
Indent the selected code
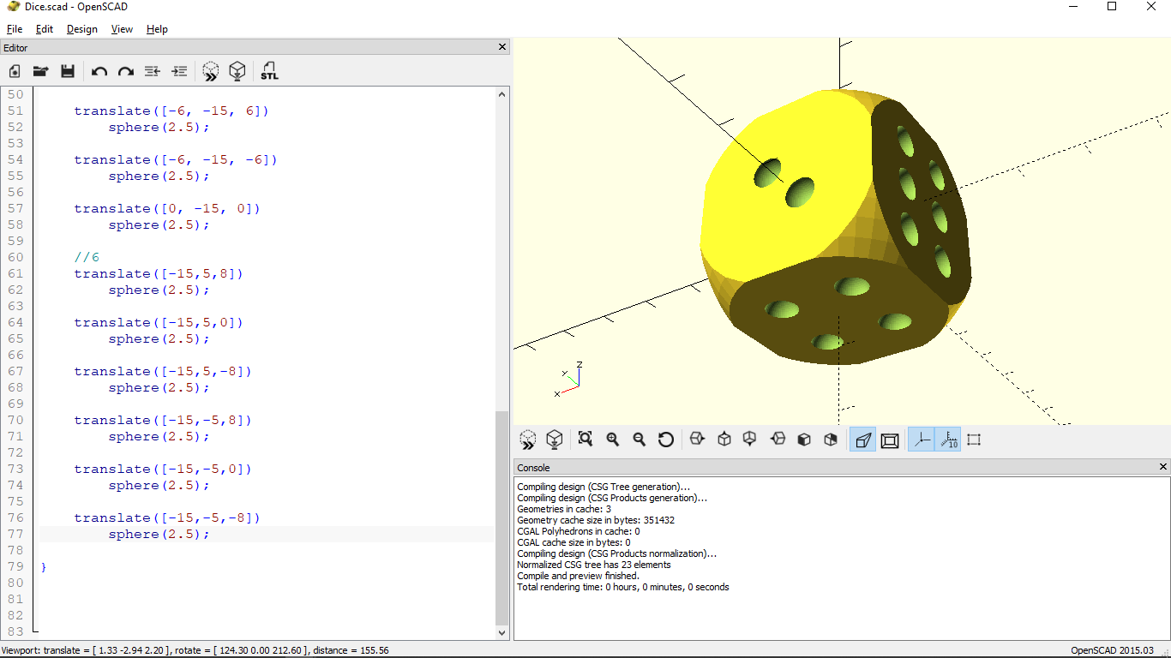[x=179, y=72]
